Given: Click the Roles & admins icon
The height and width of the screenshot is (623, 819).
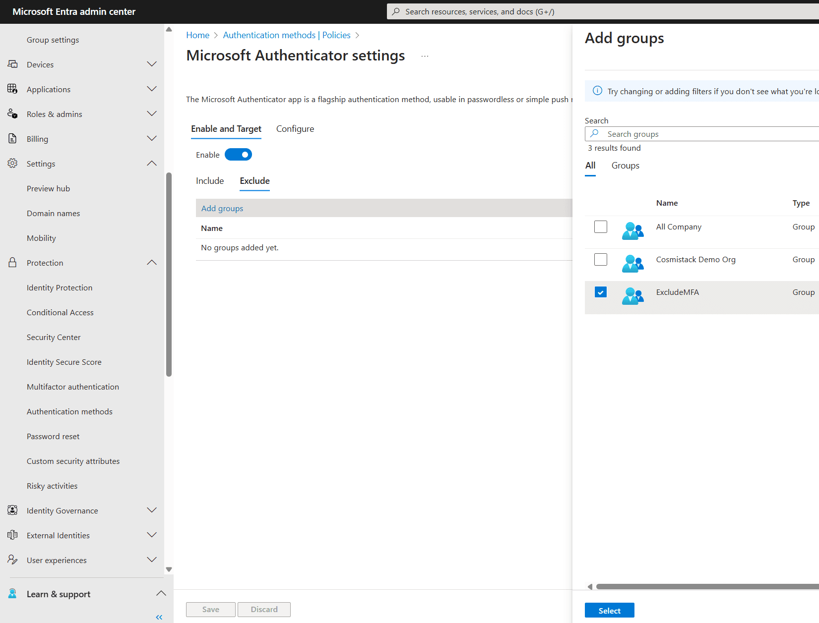Looking at the screenshot, I should coord(13,114).
